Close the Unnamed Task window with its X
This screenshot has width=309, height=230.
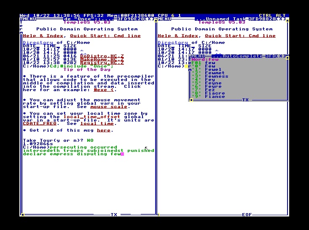point(281,19)
